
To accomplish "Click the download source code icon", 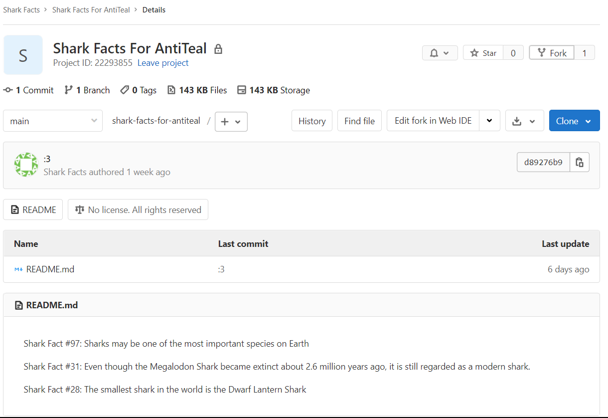I will point(517,121).
